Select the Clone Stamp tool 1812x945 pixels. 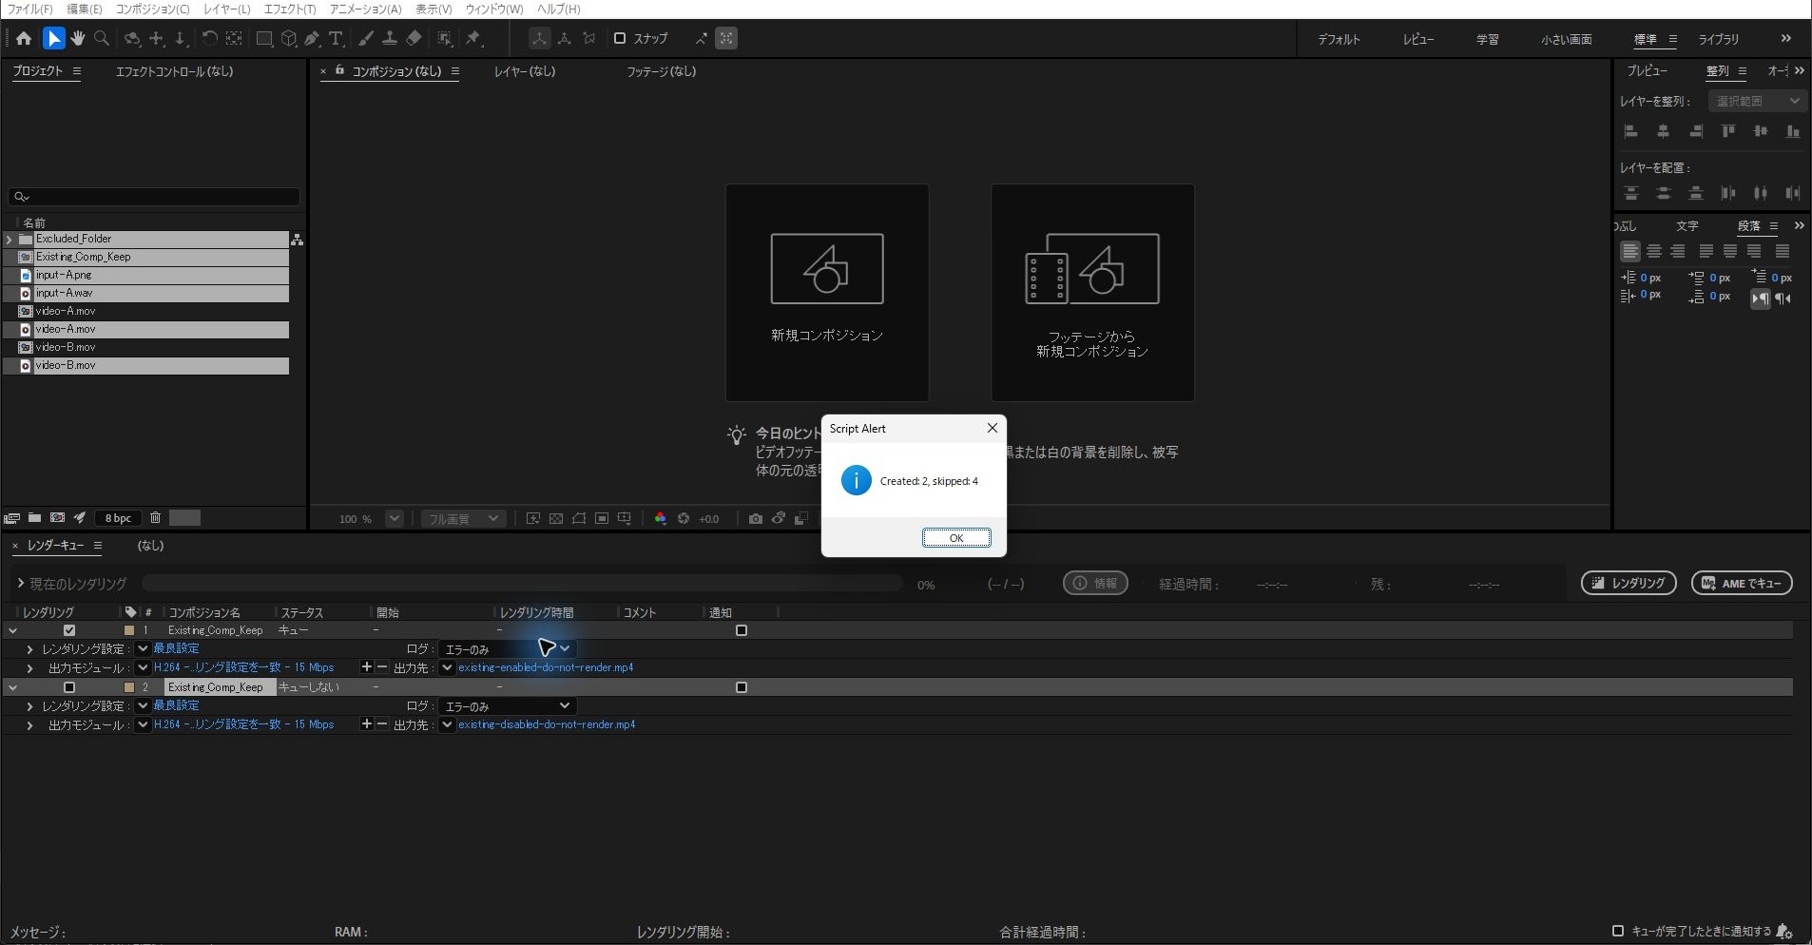pyautogui.click(x=389, y=39)
